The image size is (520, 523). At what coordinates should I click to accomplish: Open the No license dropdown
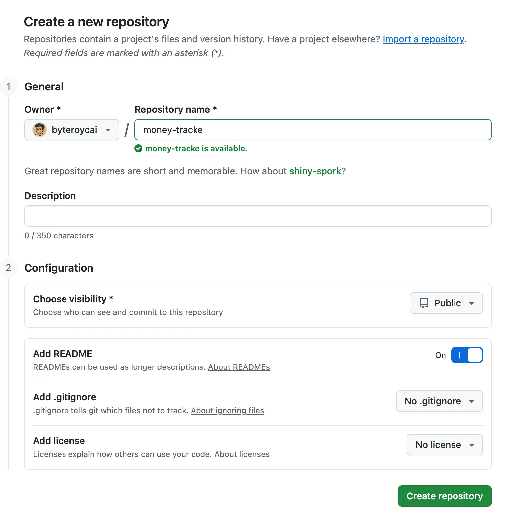point(444,445)
